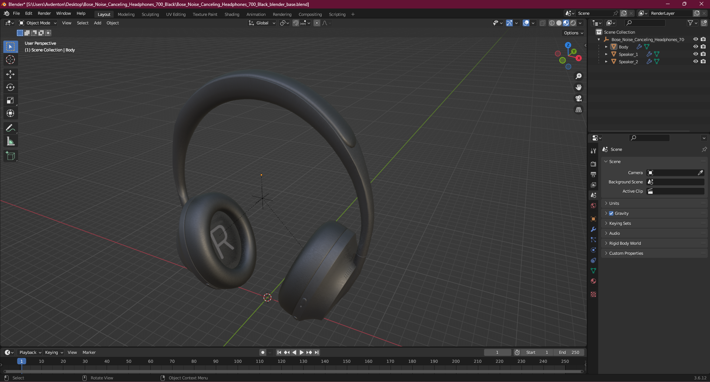
Task: Open the Tool properties tab
Action: (x=593, y=151)
